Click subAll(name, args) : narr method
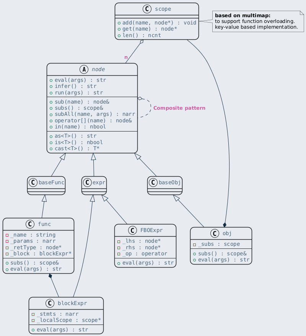This screenshot has height=336, width=306. 95,114
